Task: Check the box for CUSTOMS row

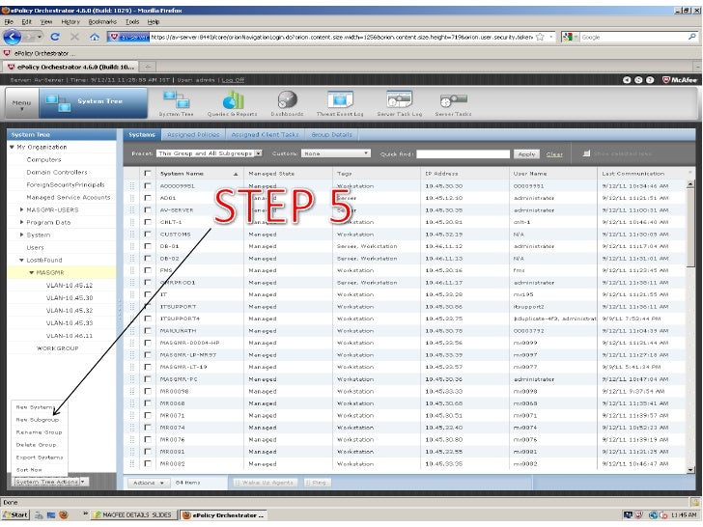Action: (x=147, y=234)
